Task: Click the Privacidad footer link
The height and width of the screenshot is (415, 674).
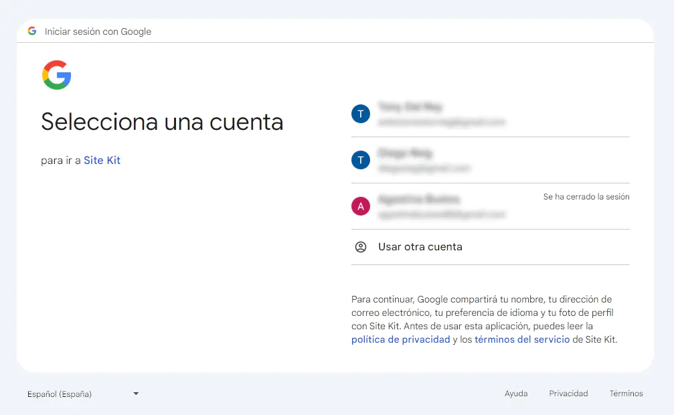Action: 568,394
